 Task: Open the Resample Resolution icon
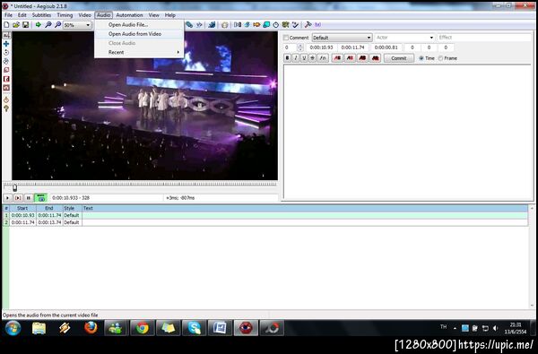[x=266, y=25]
